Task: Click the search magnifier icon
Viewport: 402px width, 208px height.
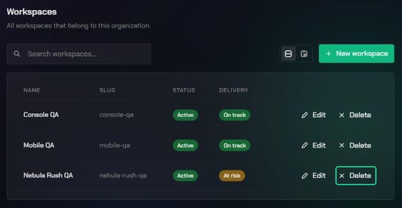Action: [17, 54]
